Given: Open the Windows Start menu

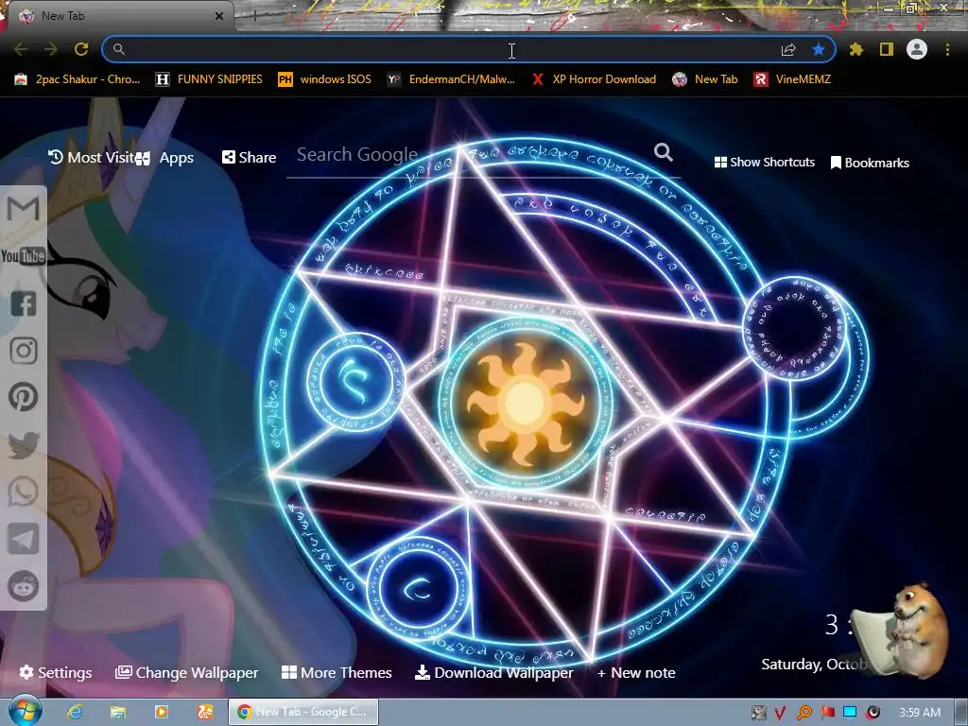Looking at the screenshot, I should point(25,711).
